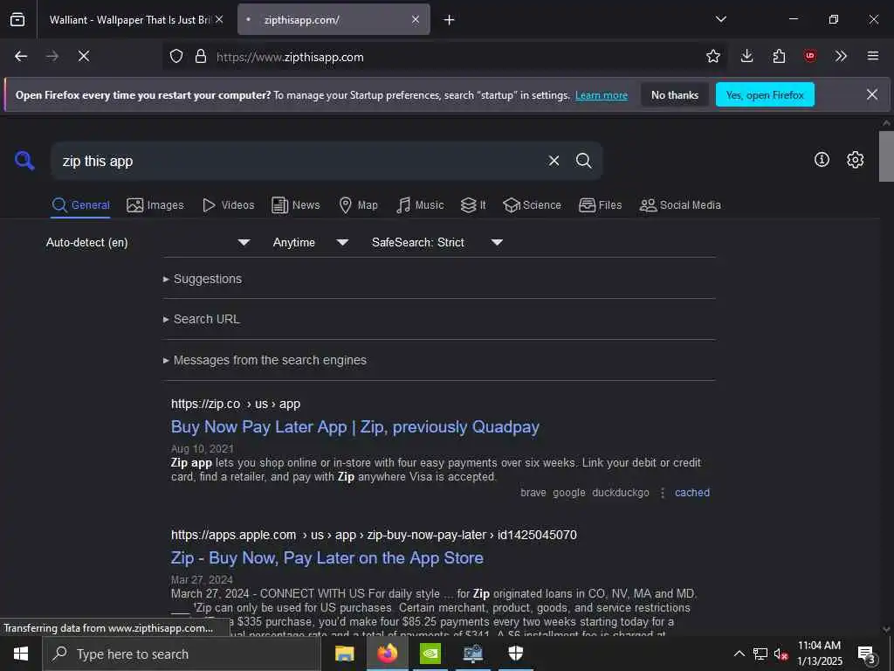The width and height of the screenshot is (894, 671).
Task: Click the page vertical scrollbar thumb
Action: [x=886, y=156]
